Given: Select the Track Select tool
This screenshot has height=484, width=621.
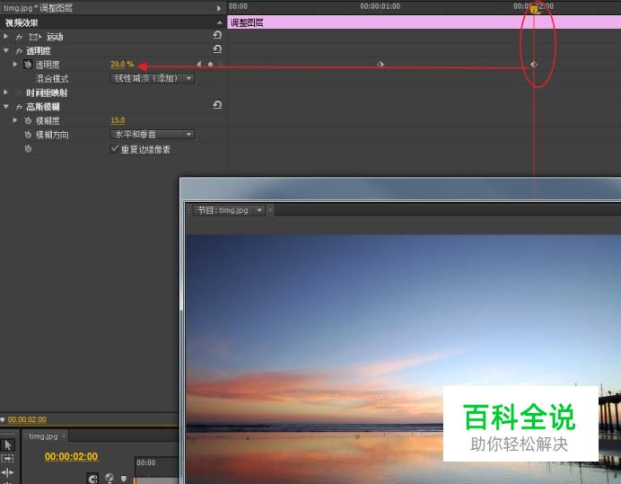Looking at the screenshot, I should [7, 458].
